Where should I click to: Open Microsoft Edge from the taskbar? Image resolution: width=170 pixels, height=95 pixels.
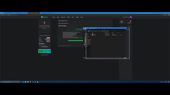[x=23, y=82]
